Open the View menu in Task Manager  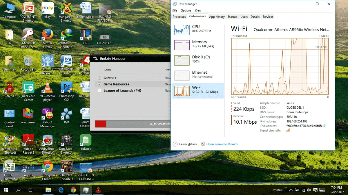[x=198, y=10]
